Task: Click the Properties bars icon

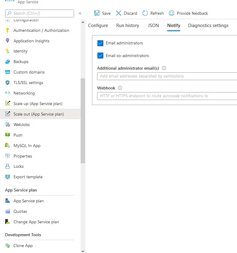Action: point(7,156)
